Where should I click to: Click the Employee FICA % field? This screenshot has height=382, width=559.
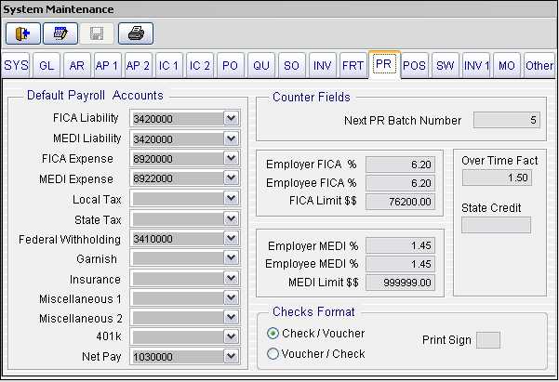click(400, 183)
